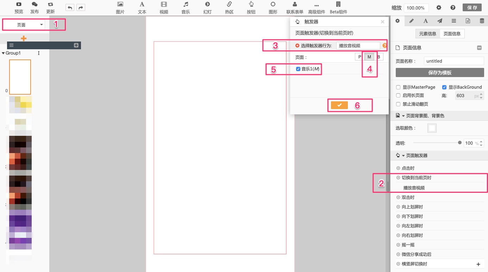Screen dimensions: 488x272
Task: Select the 双击时 trigger entry
Action: (408, 197)
